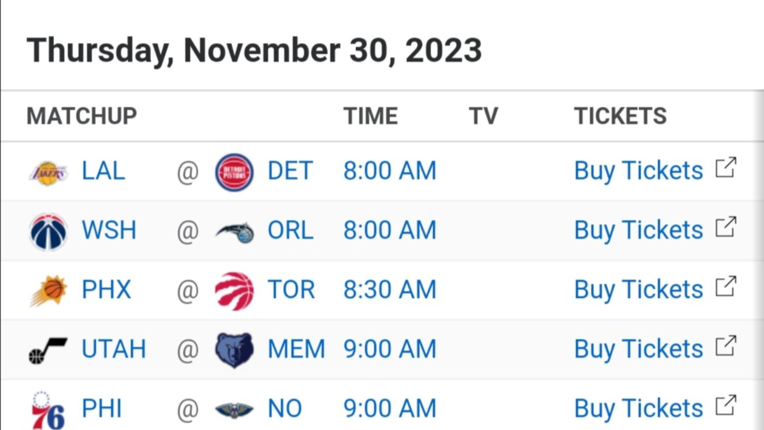Click the Detroit Pistons logo
The image size is (764, 430).
tap(234, 172)
